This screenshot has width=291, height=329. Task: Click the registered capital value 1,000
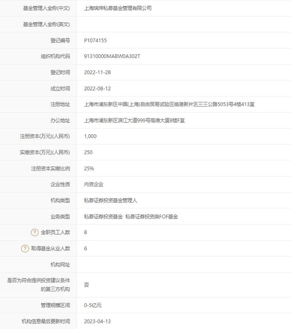pos(90,136)
